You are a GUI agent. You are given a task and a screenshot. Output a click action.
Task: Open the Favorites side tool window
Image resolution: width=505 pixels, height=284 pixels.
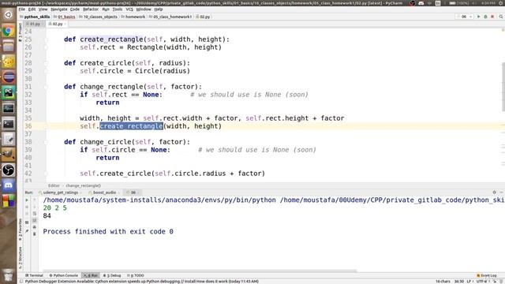(21, 230)
